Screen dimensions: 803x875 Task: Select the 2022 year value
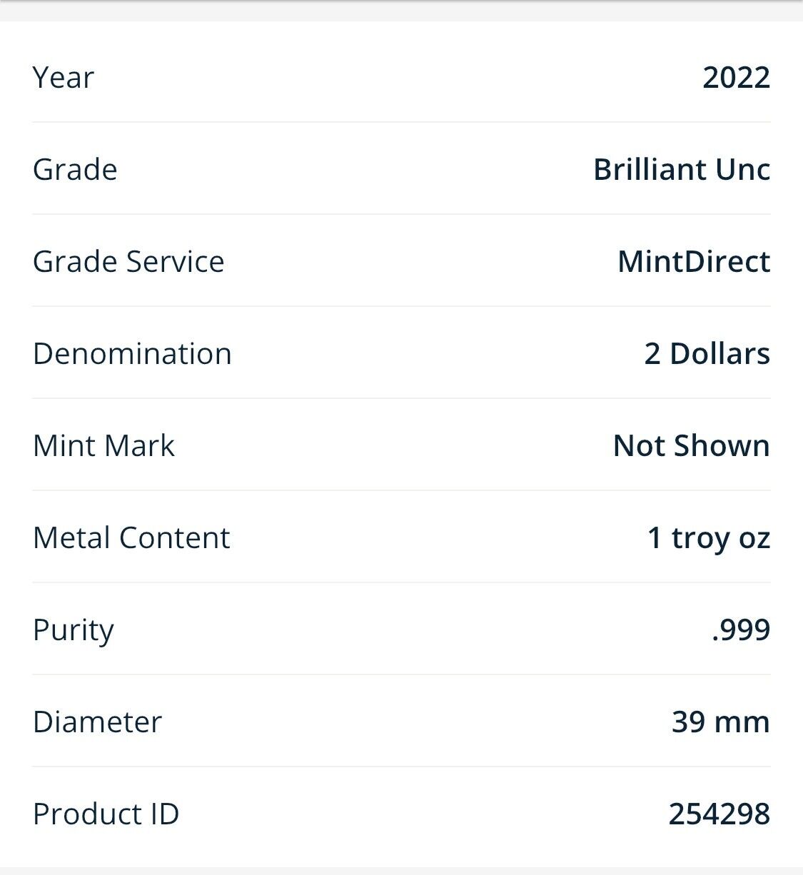pos(736,77)
